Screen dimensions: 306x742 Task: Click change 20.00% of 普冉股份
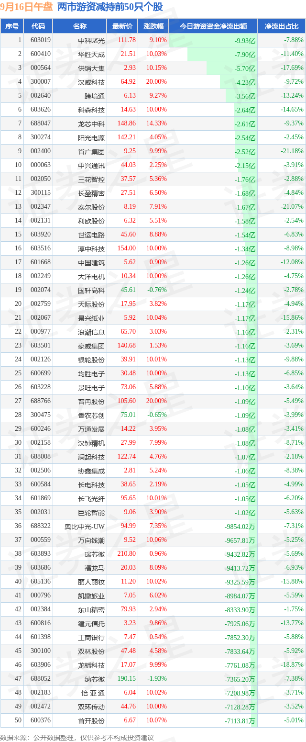(x=157, y=401)
